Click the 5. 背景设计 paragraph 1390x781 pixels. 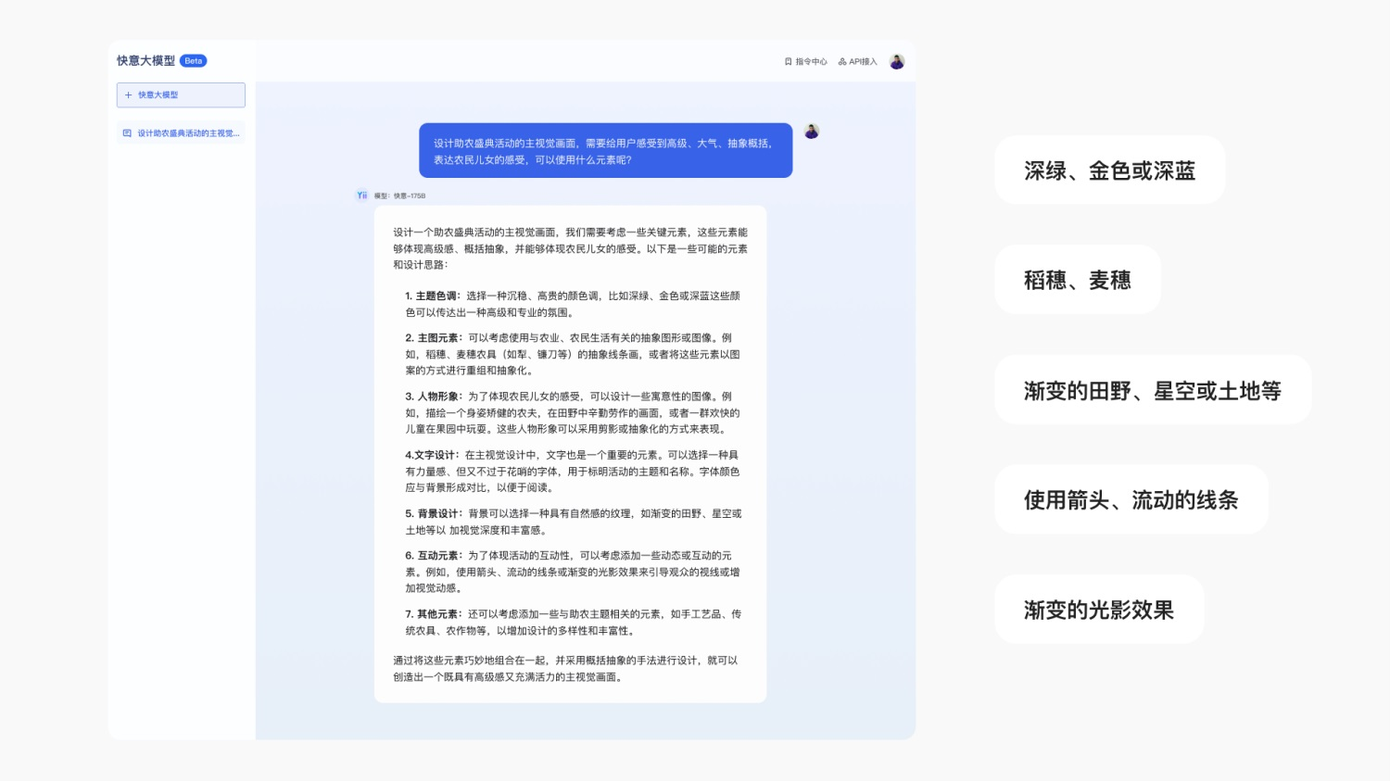[x=573, y=522]
